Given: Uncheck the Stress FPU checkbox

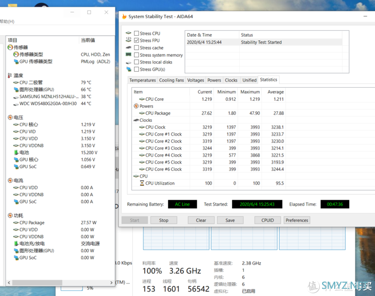Looking at the screenshot, I should coord(137,40).
